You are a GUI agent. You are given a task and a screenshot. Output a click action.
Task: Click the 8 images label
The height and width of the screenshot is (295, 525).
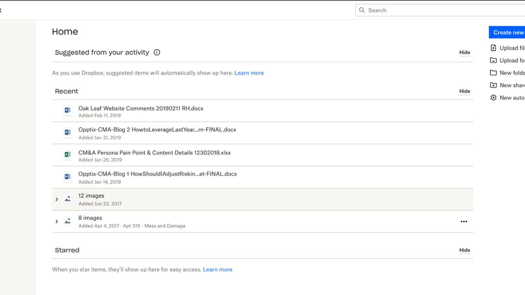tap(90, 218)
